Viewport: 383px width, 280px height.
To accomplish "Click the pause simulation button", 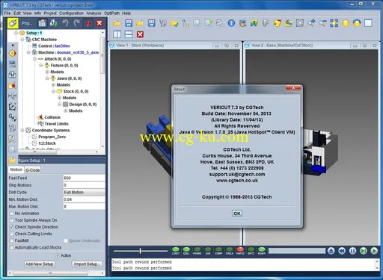I will point(352,251).
